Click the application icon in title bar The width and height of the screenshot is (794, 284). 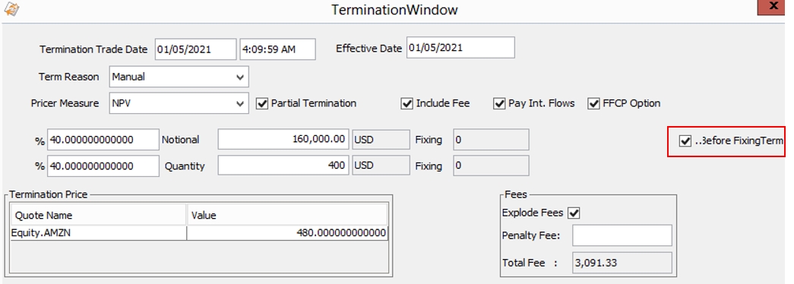click(11, 8)
